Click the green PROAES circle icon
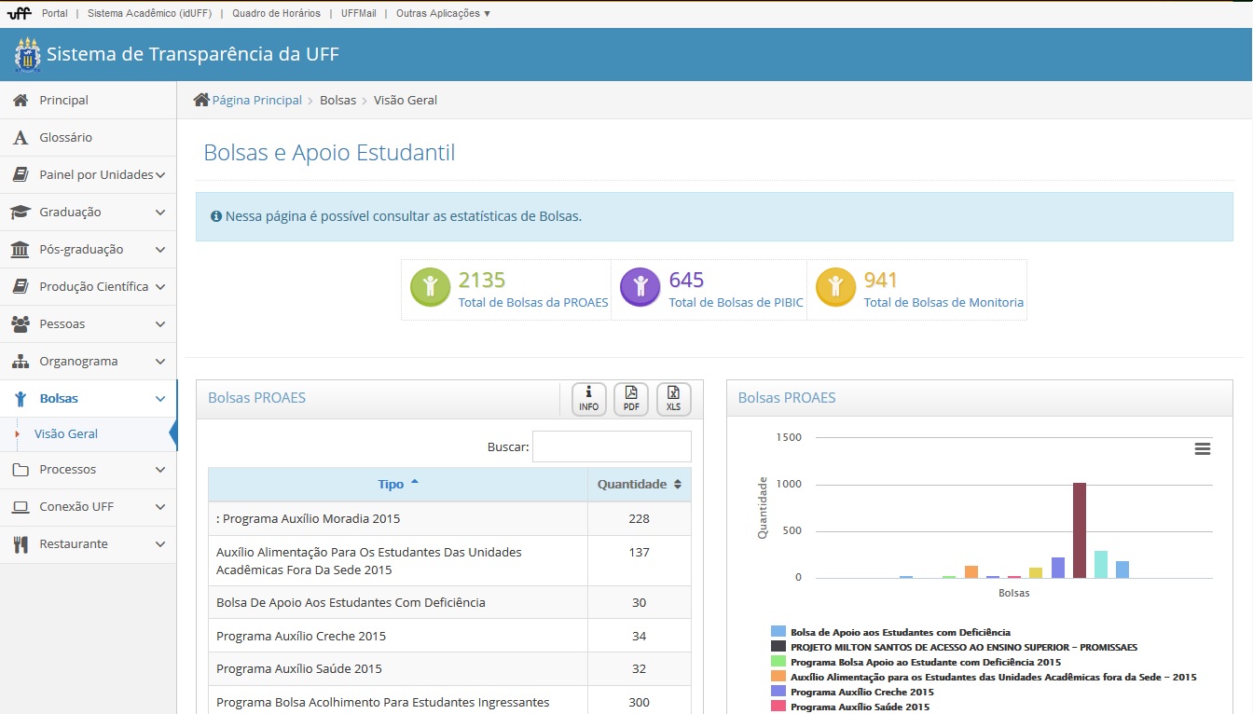The width and height of the screenshot is (1253, 714). [430, 288]
